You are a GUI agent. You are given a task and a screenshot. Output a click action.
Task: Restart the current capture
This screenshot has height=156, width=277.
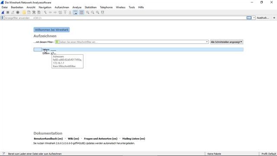click(x=13, y=13)
